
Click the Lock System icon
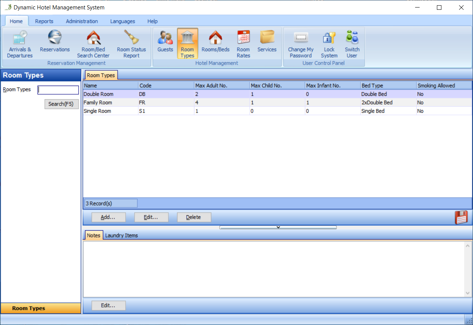point(329,44)
